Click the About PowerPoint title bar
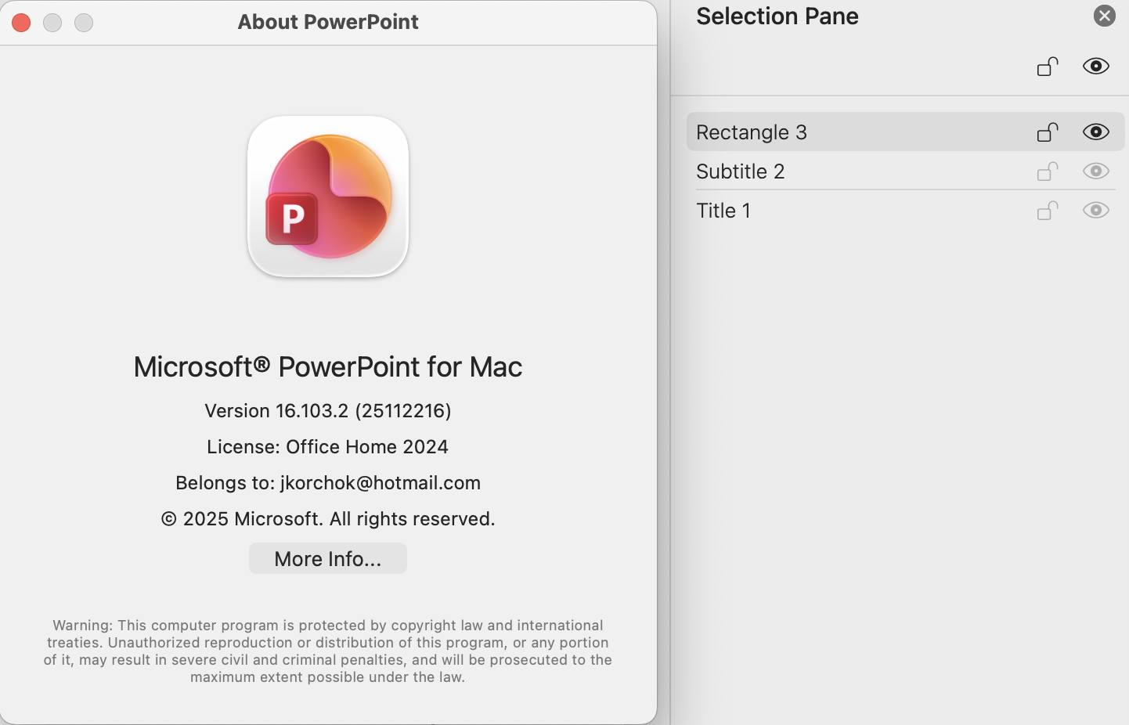1129x725 pixels. [x=328, y=22]
